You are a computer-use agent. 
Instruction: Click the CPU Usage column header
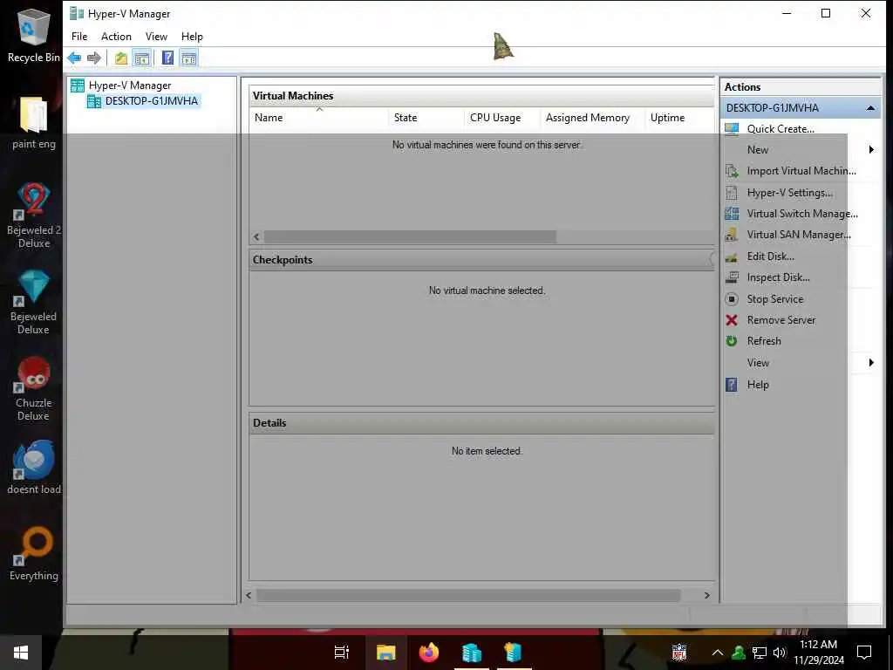point(502,118)
